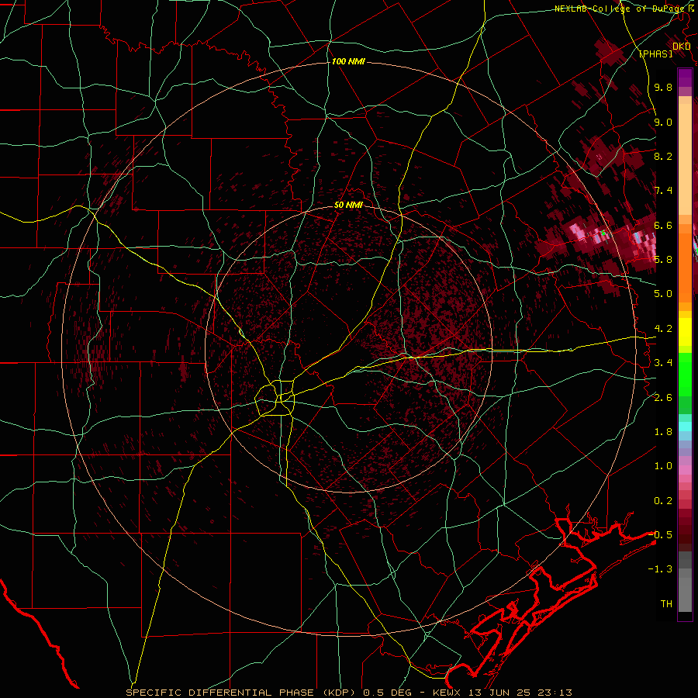Pick the yellow swatch on the color bar

(x=685, y=332)
